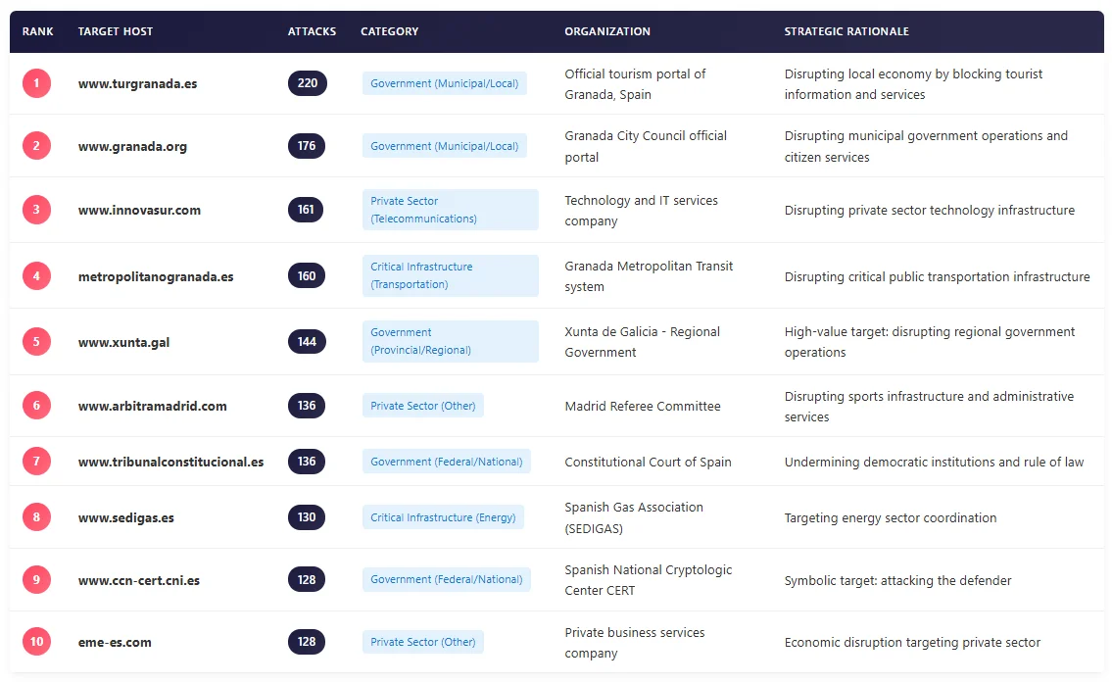1112x684 pixels.
Task: Click 'Granada Metropolitan Transit system' cell
Action: (x=649, y=276)
